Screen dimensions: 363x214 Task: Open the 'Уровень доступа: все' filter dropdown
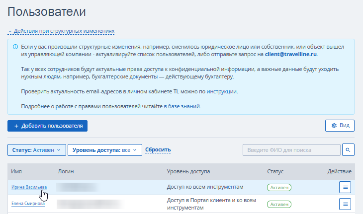[104, 150]
